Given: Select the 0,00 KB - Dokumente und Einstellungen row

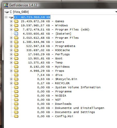Looking at the screenshot, I should point(71,108).
